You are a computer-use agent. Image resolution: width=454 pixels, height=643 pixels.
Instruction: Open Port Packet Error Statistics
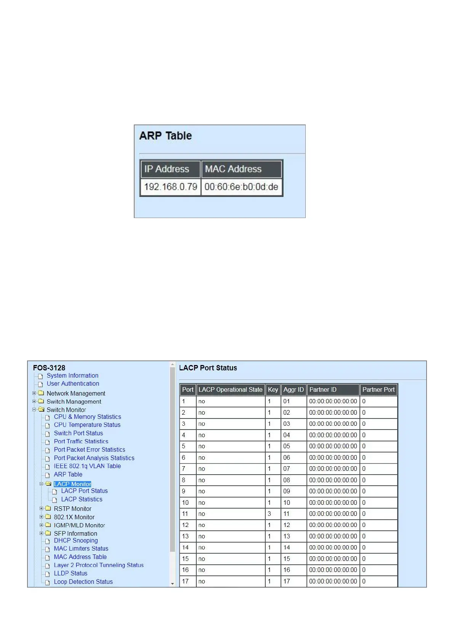89,449
